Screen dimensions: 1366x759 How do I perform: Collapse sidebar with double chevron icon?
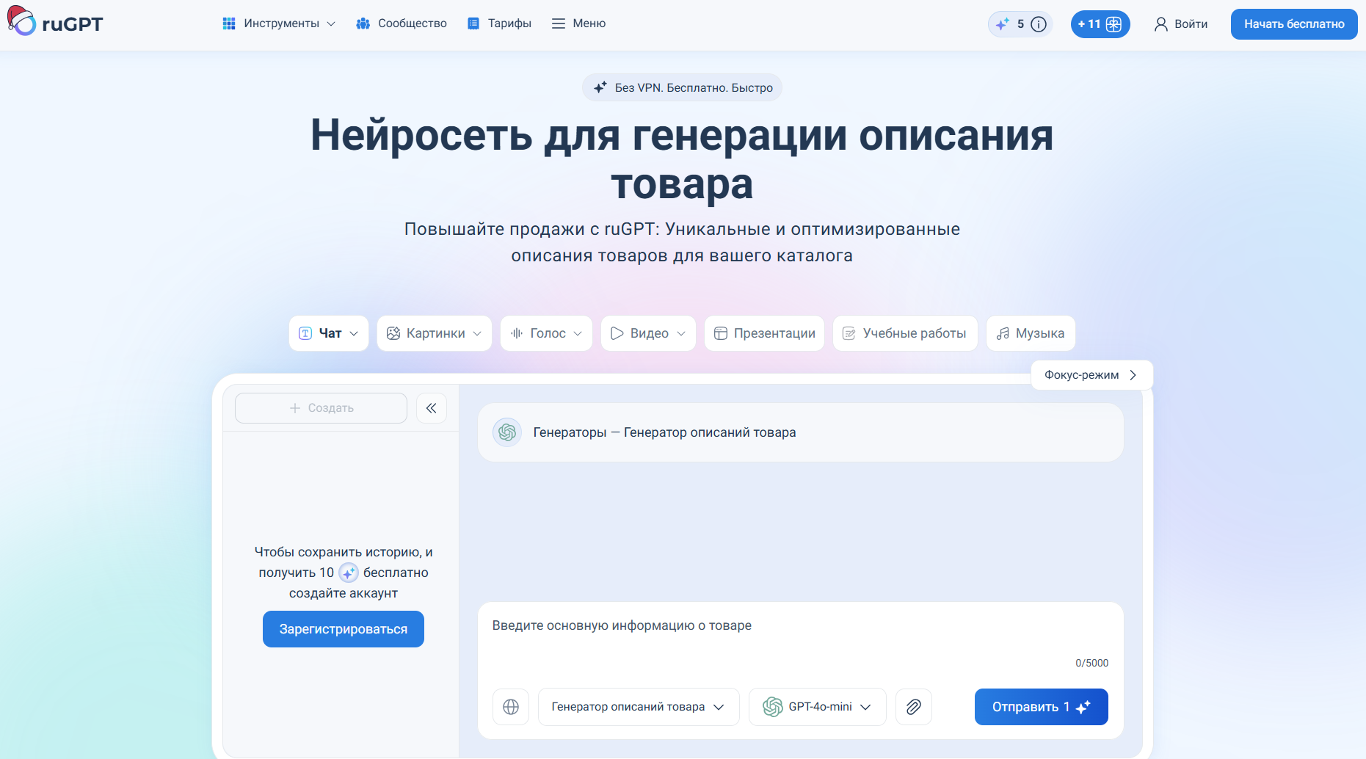click(432, 408)
